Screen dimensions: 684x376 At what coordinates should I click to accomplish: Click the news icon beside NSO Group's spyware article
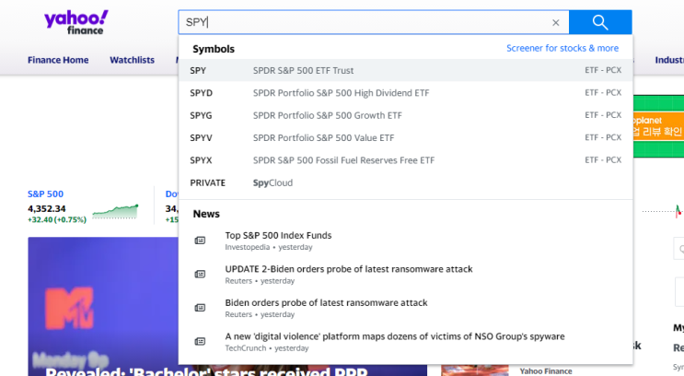pos(200,341)
